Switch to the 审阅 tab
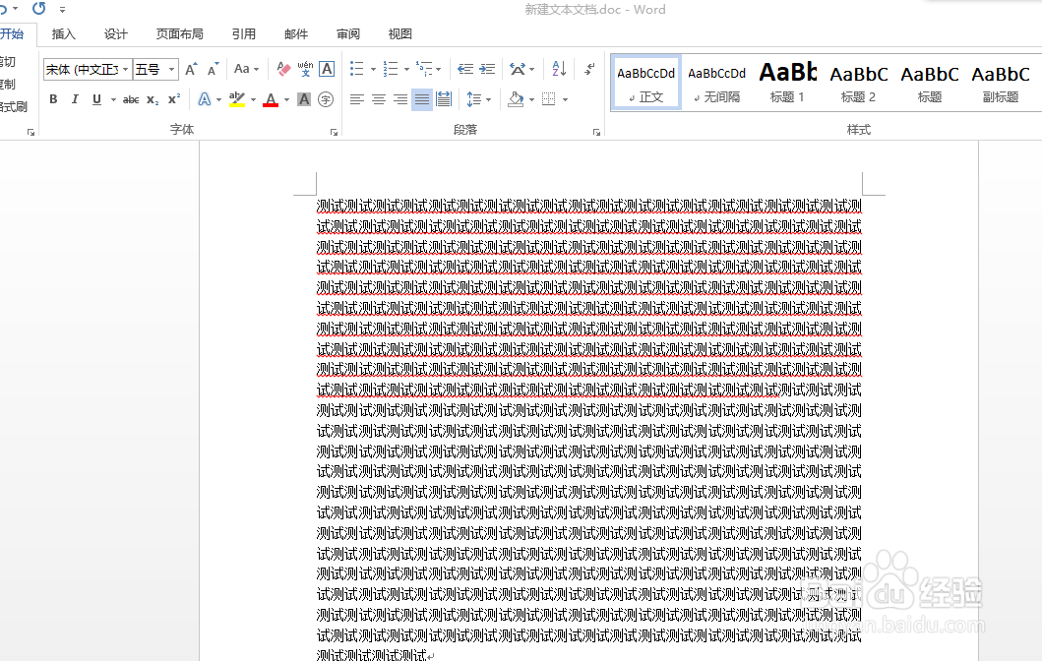The image size is (1042, 661). coord(348,33)
